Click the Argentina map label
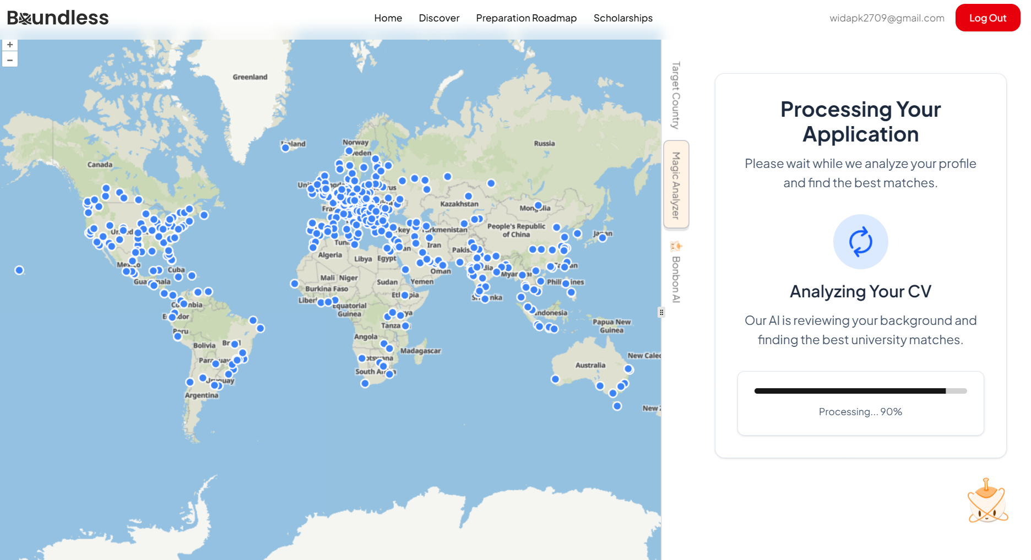 tap(202, 395)
